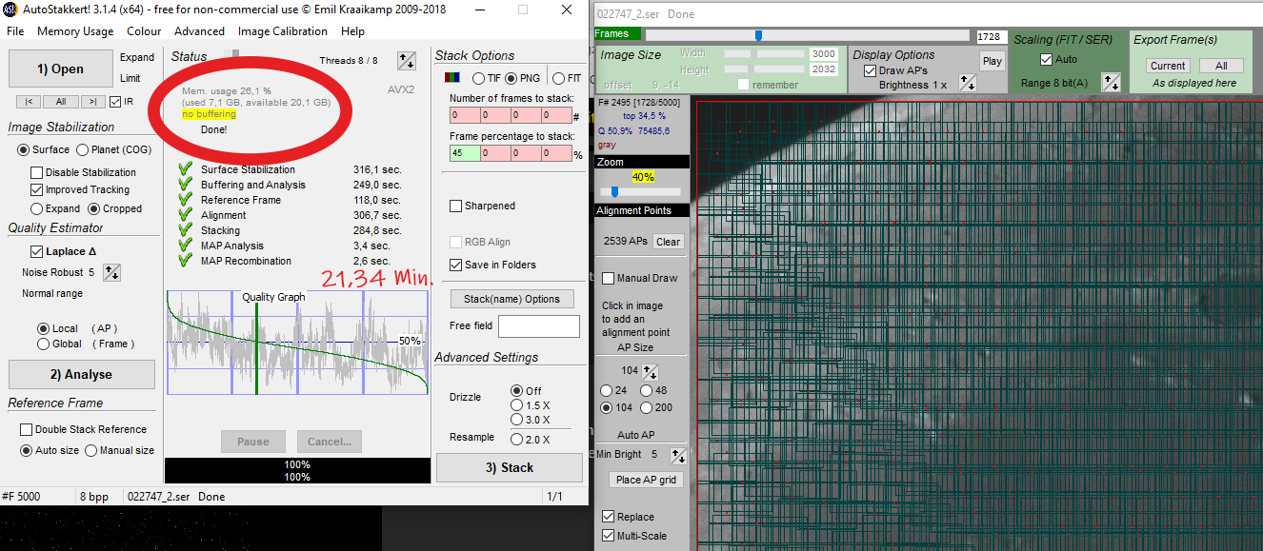The image size is (1263, 551).
Task: Click the AutoStakkert AS! title bar logo
Action: (x=10, y=10)
